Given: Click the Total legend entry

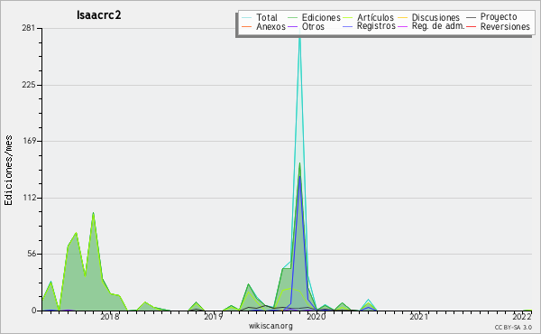Looking at the screenshot, I should point(260,17).
